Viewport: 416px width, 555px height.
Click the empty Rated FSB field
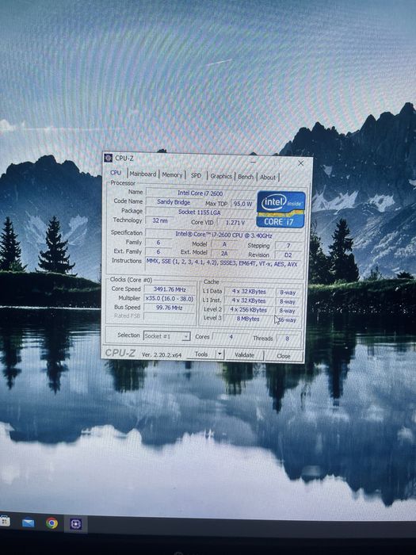point(170,316)
